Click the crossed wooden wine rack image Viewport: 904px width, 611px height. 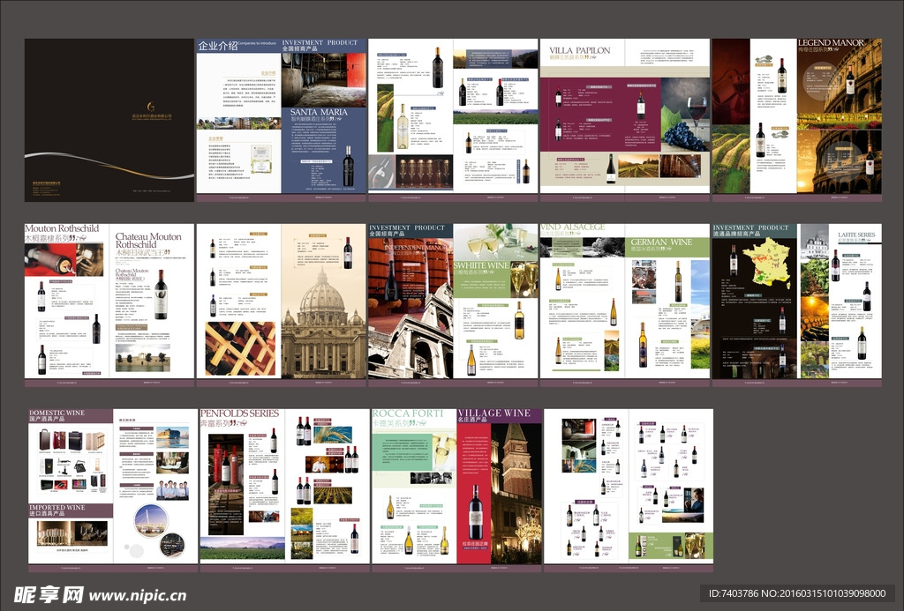pyautogui.click(x=240, y=348)
